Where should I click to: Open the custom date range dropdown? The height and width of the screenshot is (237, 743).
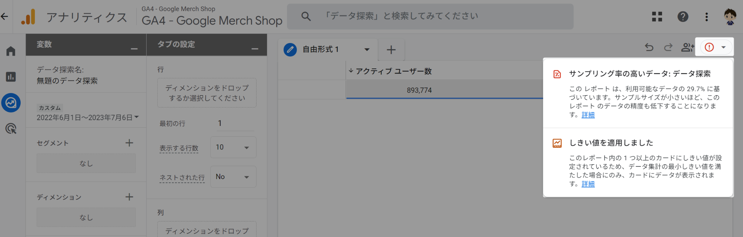[87, 117]
